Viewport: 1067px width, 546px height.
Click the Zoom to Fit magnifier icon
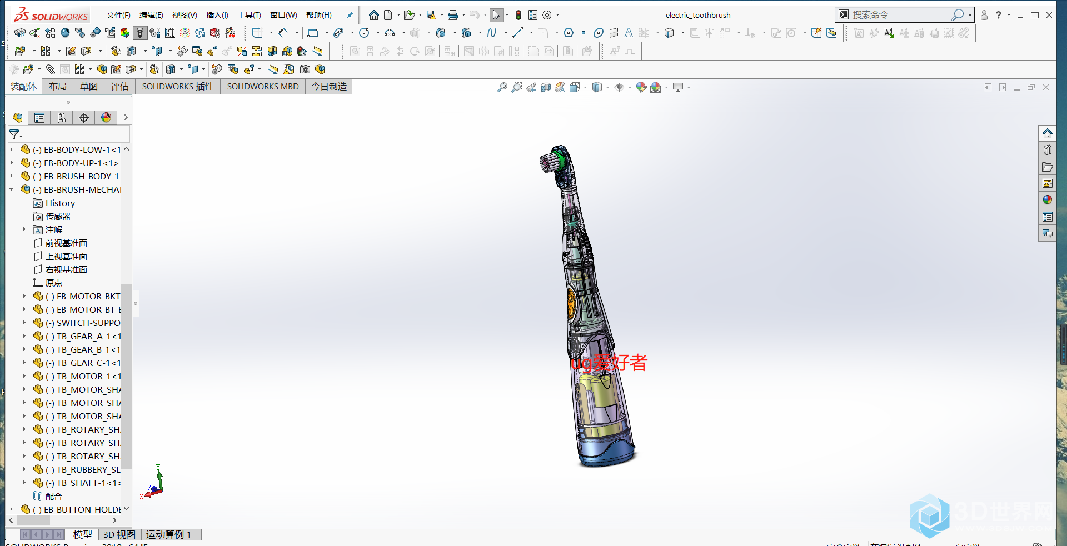[x=502, y=87]
